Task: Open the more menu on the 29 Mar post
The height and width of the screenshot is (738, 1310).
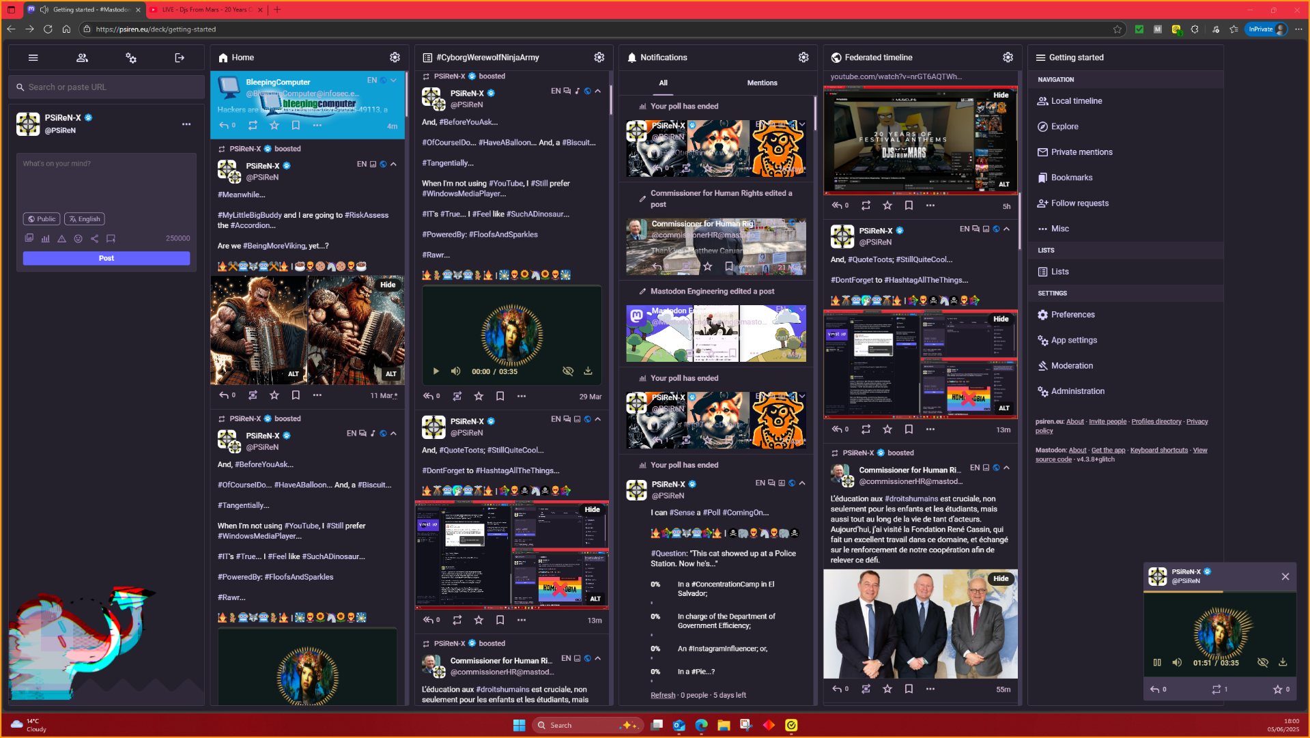Action: coord(522,396)
